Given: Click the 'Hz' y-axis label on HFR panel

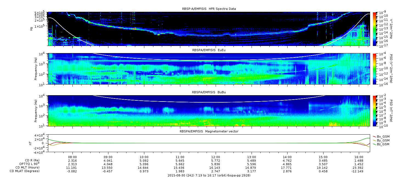Looking at the screenshot, I should click(32, 29).
